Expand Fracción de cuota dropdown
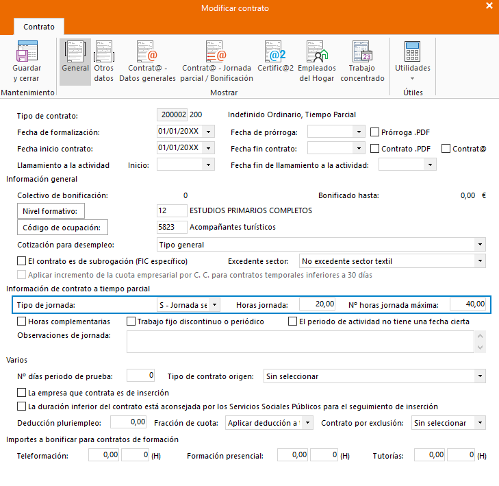 (x=308, y=422)
